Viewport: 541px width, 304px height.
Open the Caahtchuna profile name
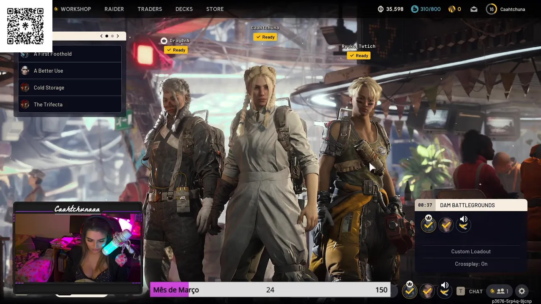tap(513, 9)
